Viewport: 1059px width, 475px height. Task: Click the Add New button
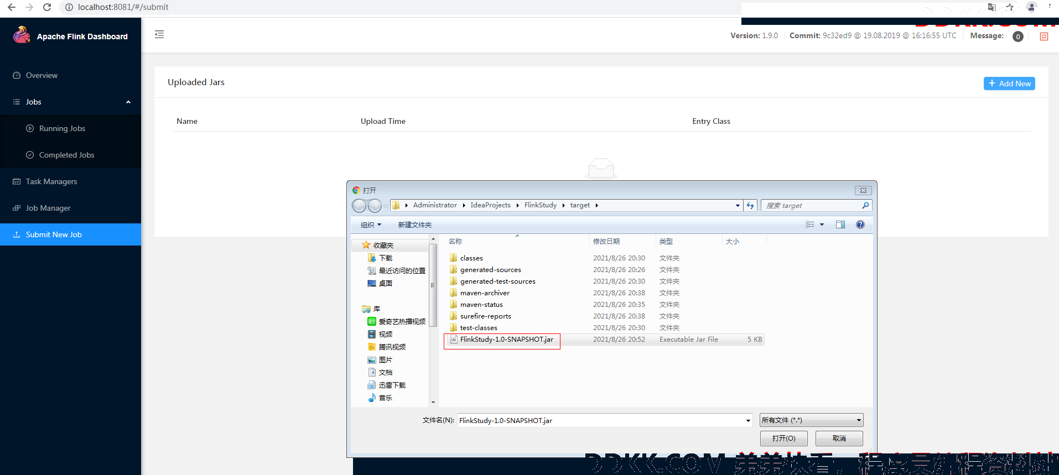[1009, 83]
